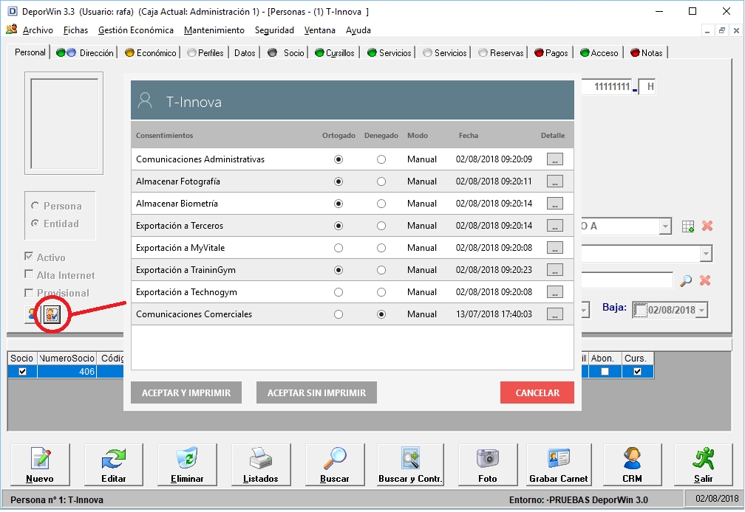Click the Nuevo toolbar icon
This screenshot has width=745, height=512.
41,458
